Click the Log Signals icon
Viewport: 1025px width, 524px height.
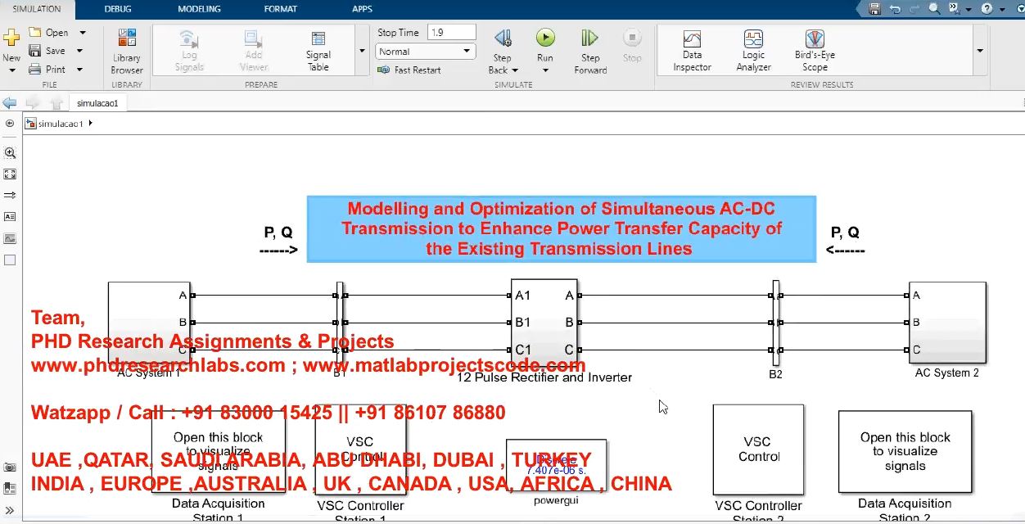click(189, 51)
